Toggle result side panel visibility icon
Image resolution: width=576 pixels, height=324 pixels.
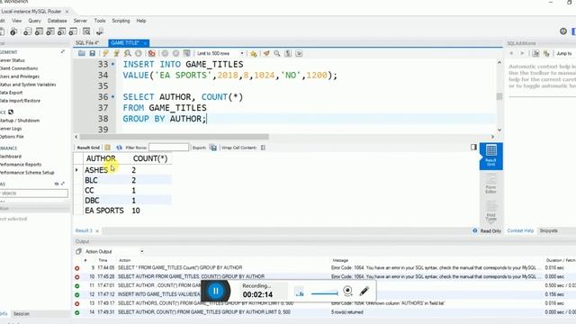473,148
